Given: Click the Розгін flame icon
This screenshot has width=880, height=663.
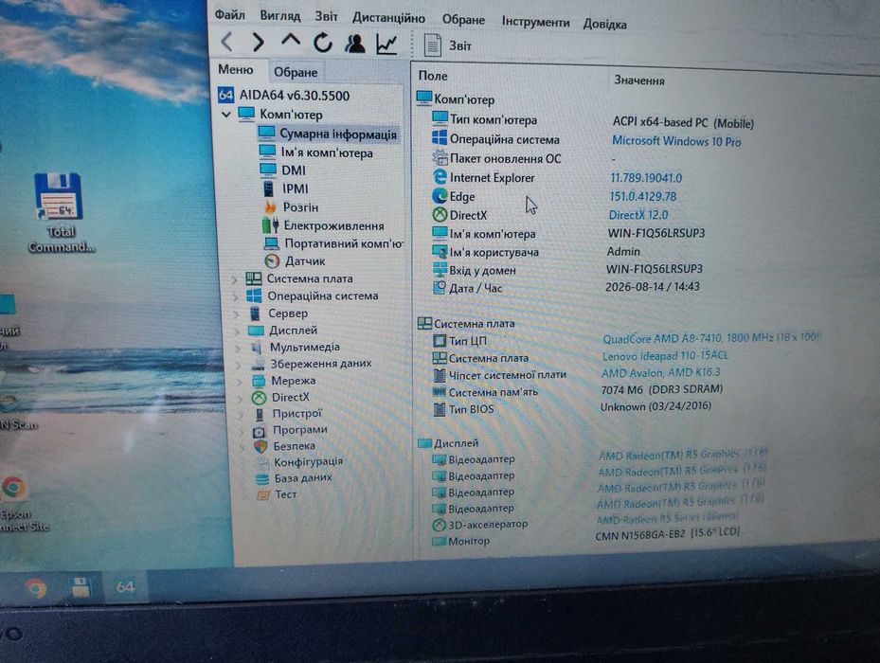Looking at the screenshot, I should tap(271, 207).
